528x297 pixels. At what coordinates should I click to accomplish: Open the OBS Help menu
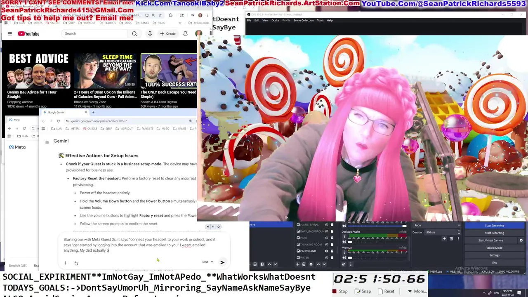330,20
